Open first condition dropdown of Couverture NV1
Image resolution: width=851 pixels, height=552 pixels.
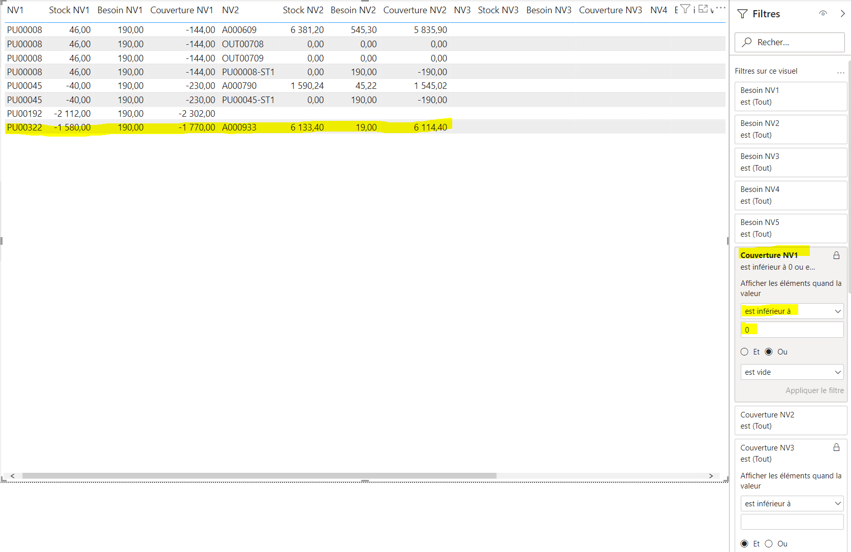tap(792, 311)
